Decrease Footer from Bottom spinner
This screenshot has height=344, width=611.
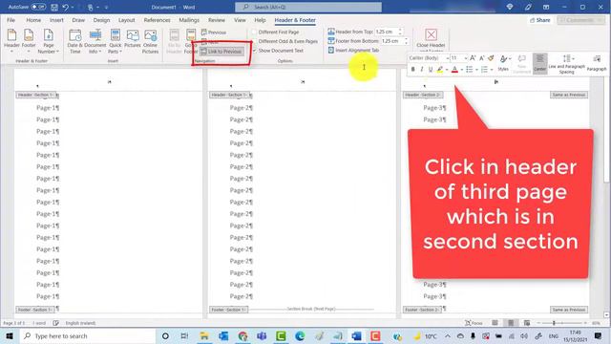pos(407,43)
